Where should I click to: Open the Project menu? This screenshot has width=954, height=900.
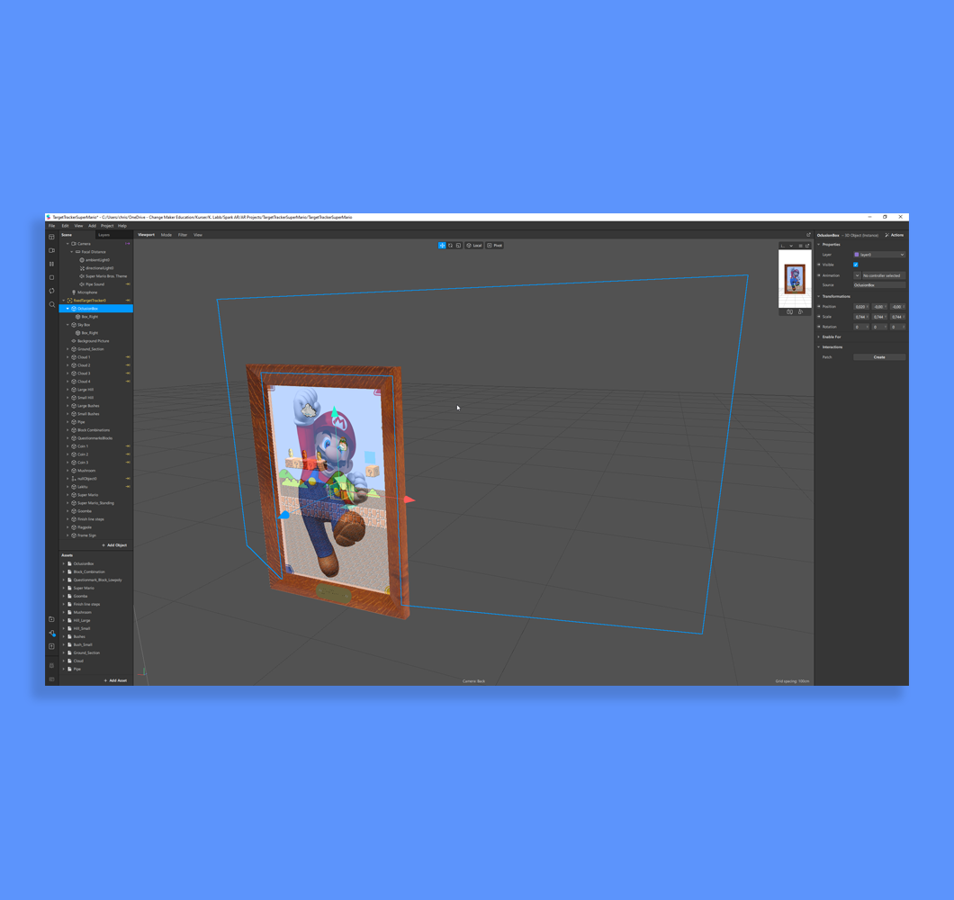coord(107,226)
